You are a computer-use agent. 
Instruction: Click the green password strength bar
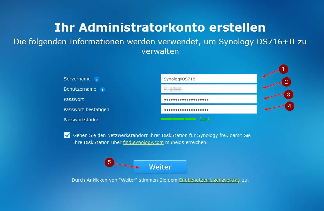coord(179,119)
